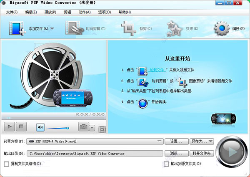Click the 浏览... button
Image resolution: width=250 pixels, height=177 pixels.
(x=177, y=154)
